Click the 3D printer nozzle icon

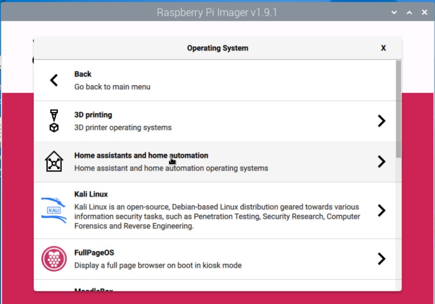pos(54,121)
